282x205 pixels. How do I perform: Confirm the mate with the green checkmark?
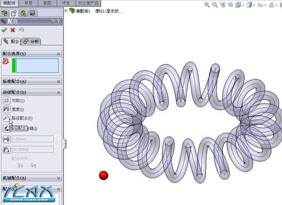tap(4, 30)
